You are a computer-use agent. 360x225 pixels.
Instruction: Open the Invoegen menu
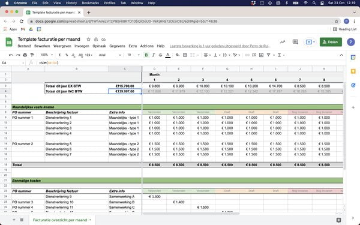click(82, 46)
